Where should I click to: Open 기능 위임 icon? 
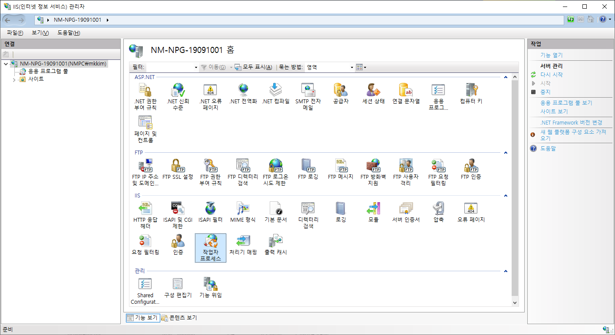(x=210, y=288)
